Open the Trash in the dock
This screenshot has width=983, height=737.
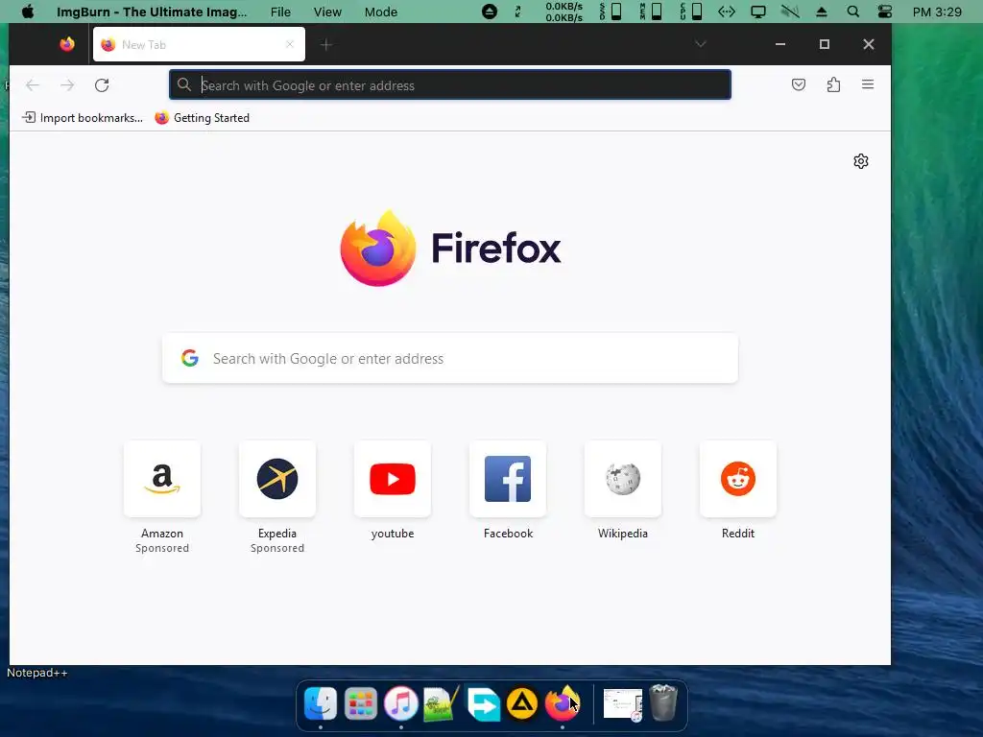[x=663, y=702]
